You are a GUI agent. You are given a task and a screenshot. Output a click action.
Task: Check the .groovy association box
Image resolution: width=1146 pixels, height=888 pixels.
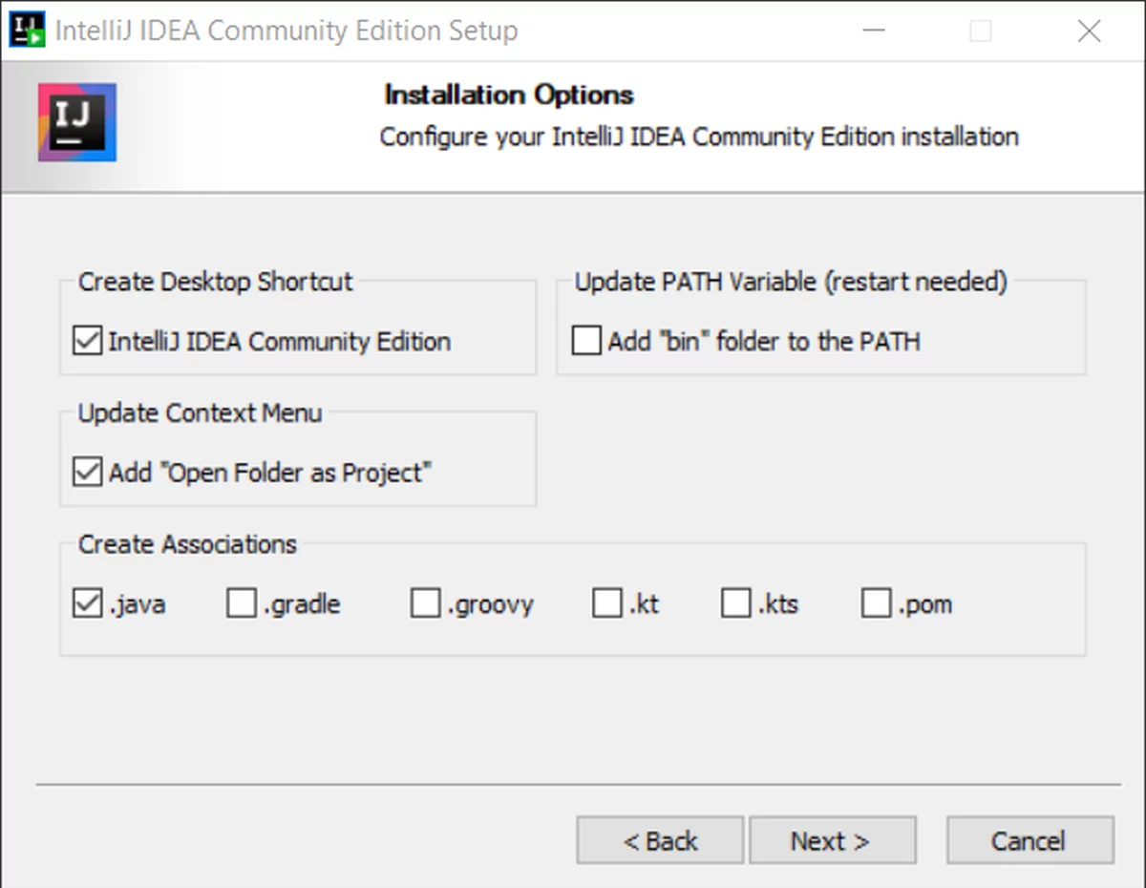tap(425, 603)
